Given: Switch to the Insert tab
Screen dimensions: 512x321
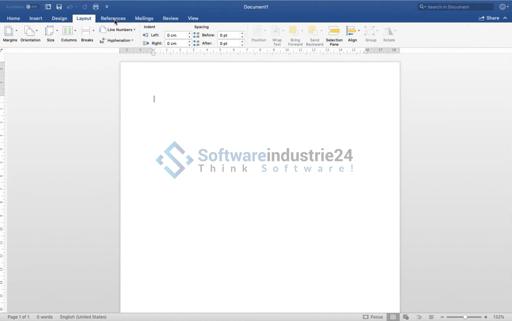Looking at the screenshot, I should point(36,18).
